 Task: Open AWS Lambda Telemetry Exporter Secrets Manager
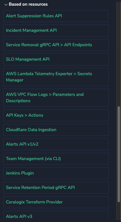click(56, 77)
